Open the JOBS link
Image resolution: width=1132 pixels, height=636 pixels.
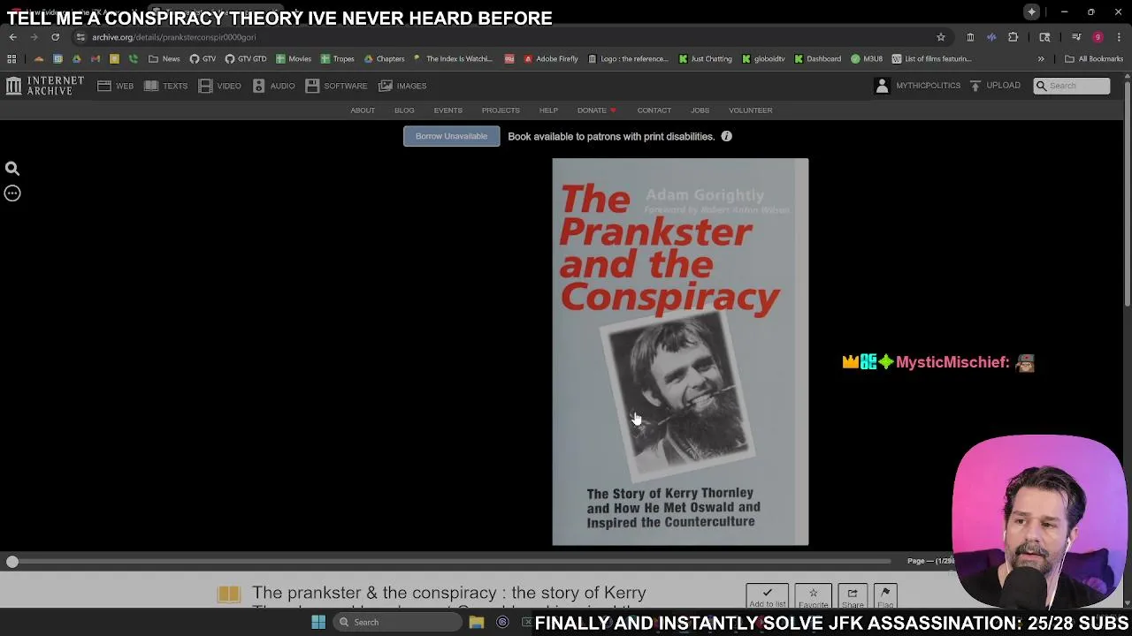(x=700, y=110)
